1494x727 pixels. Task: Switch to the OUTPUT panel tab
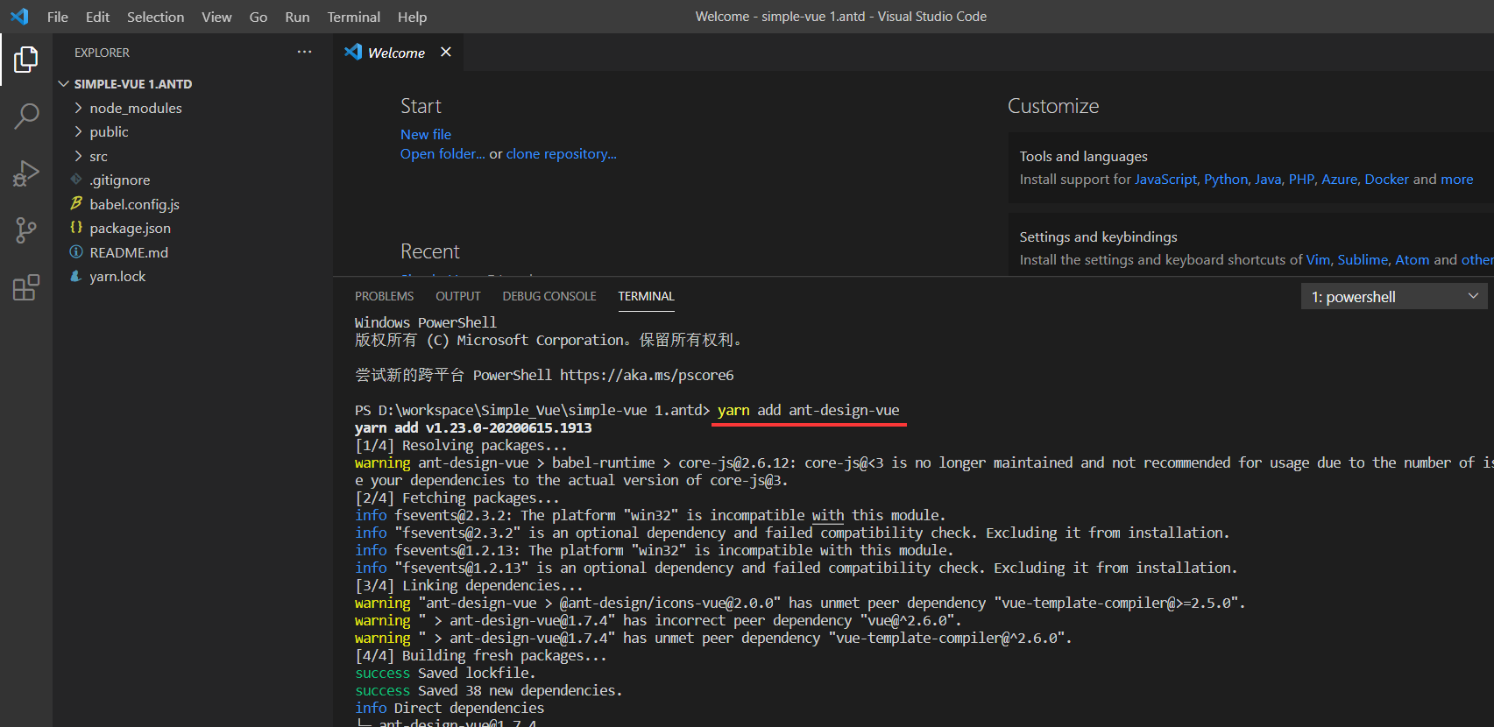[x=458, y=296]
